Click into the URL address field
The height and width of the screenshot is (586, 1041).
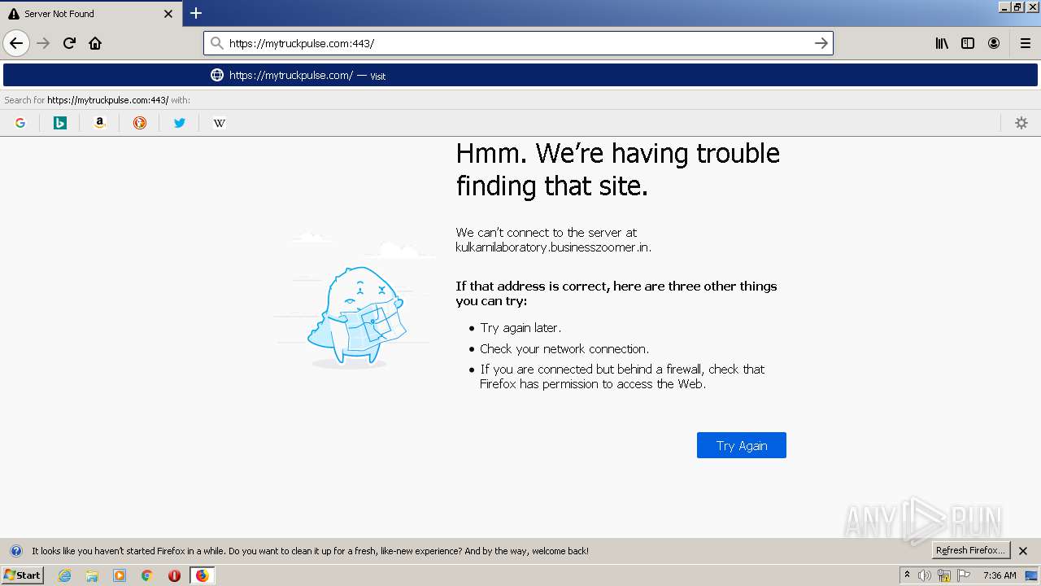tap(518, 43)
